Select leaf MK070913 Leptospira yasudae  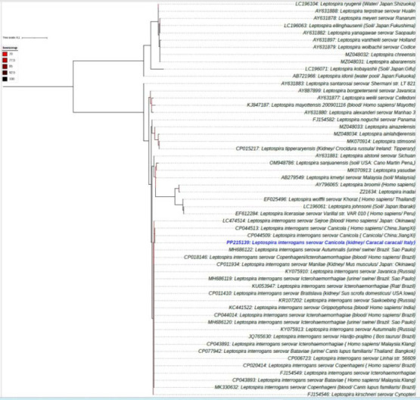[381, 170]
